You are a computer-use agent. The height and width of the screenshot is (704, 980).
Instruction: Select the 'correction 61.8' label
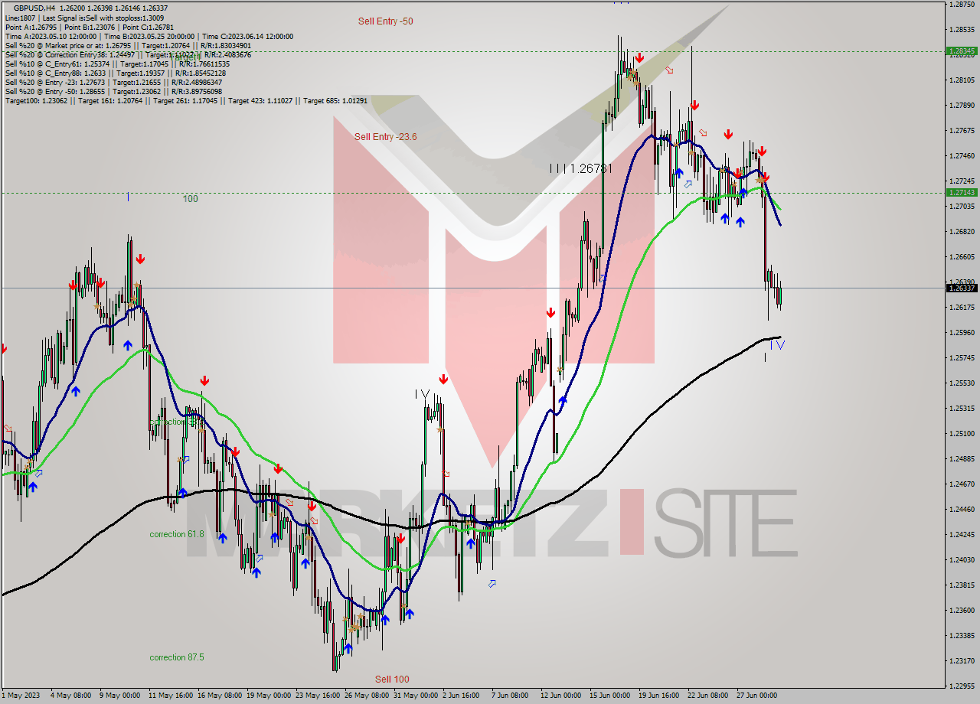pyautogui.click(x=177, y=534)
